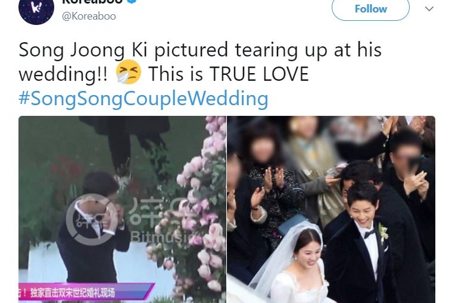Open the @Koreaboo handle link

pos(89,16)
